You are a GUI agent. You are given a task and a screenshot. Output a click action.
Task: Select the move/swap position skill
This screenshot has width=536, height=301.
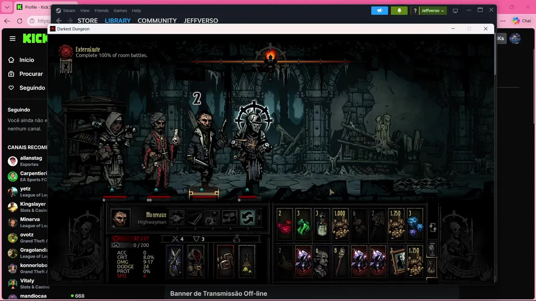pyautogui.click(x=247, y=218)
